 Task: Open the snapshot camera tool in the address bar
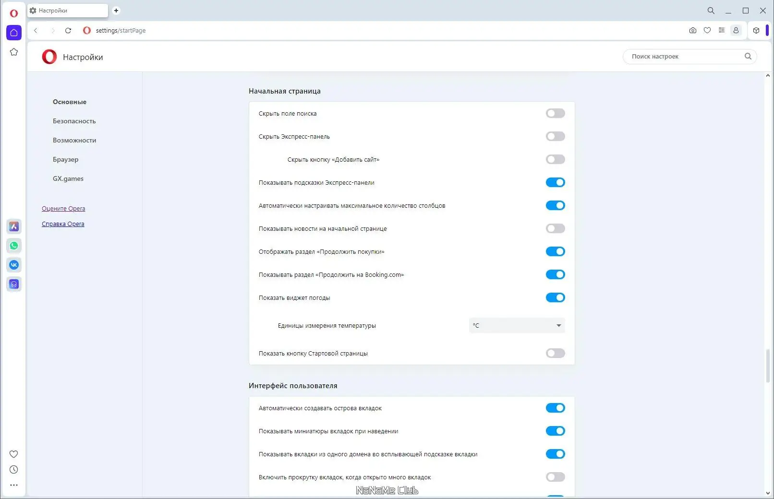(693, 30)
